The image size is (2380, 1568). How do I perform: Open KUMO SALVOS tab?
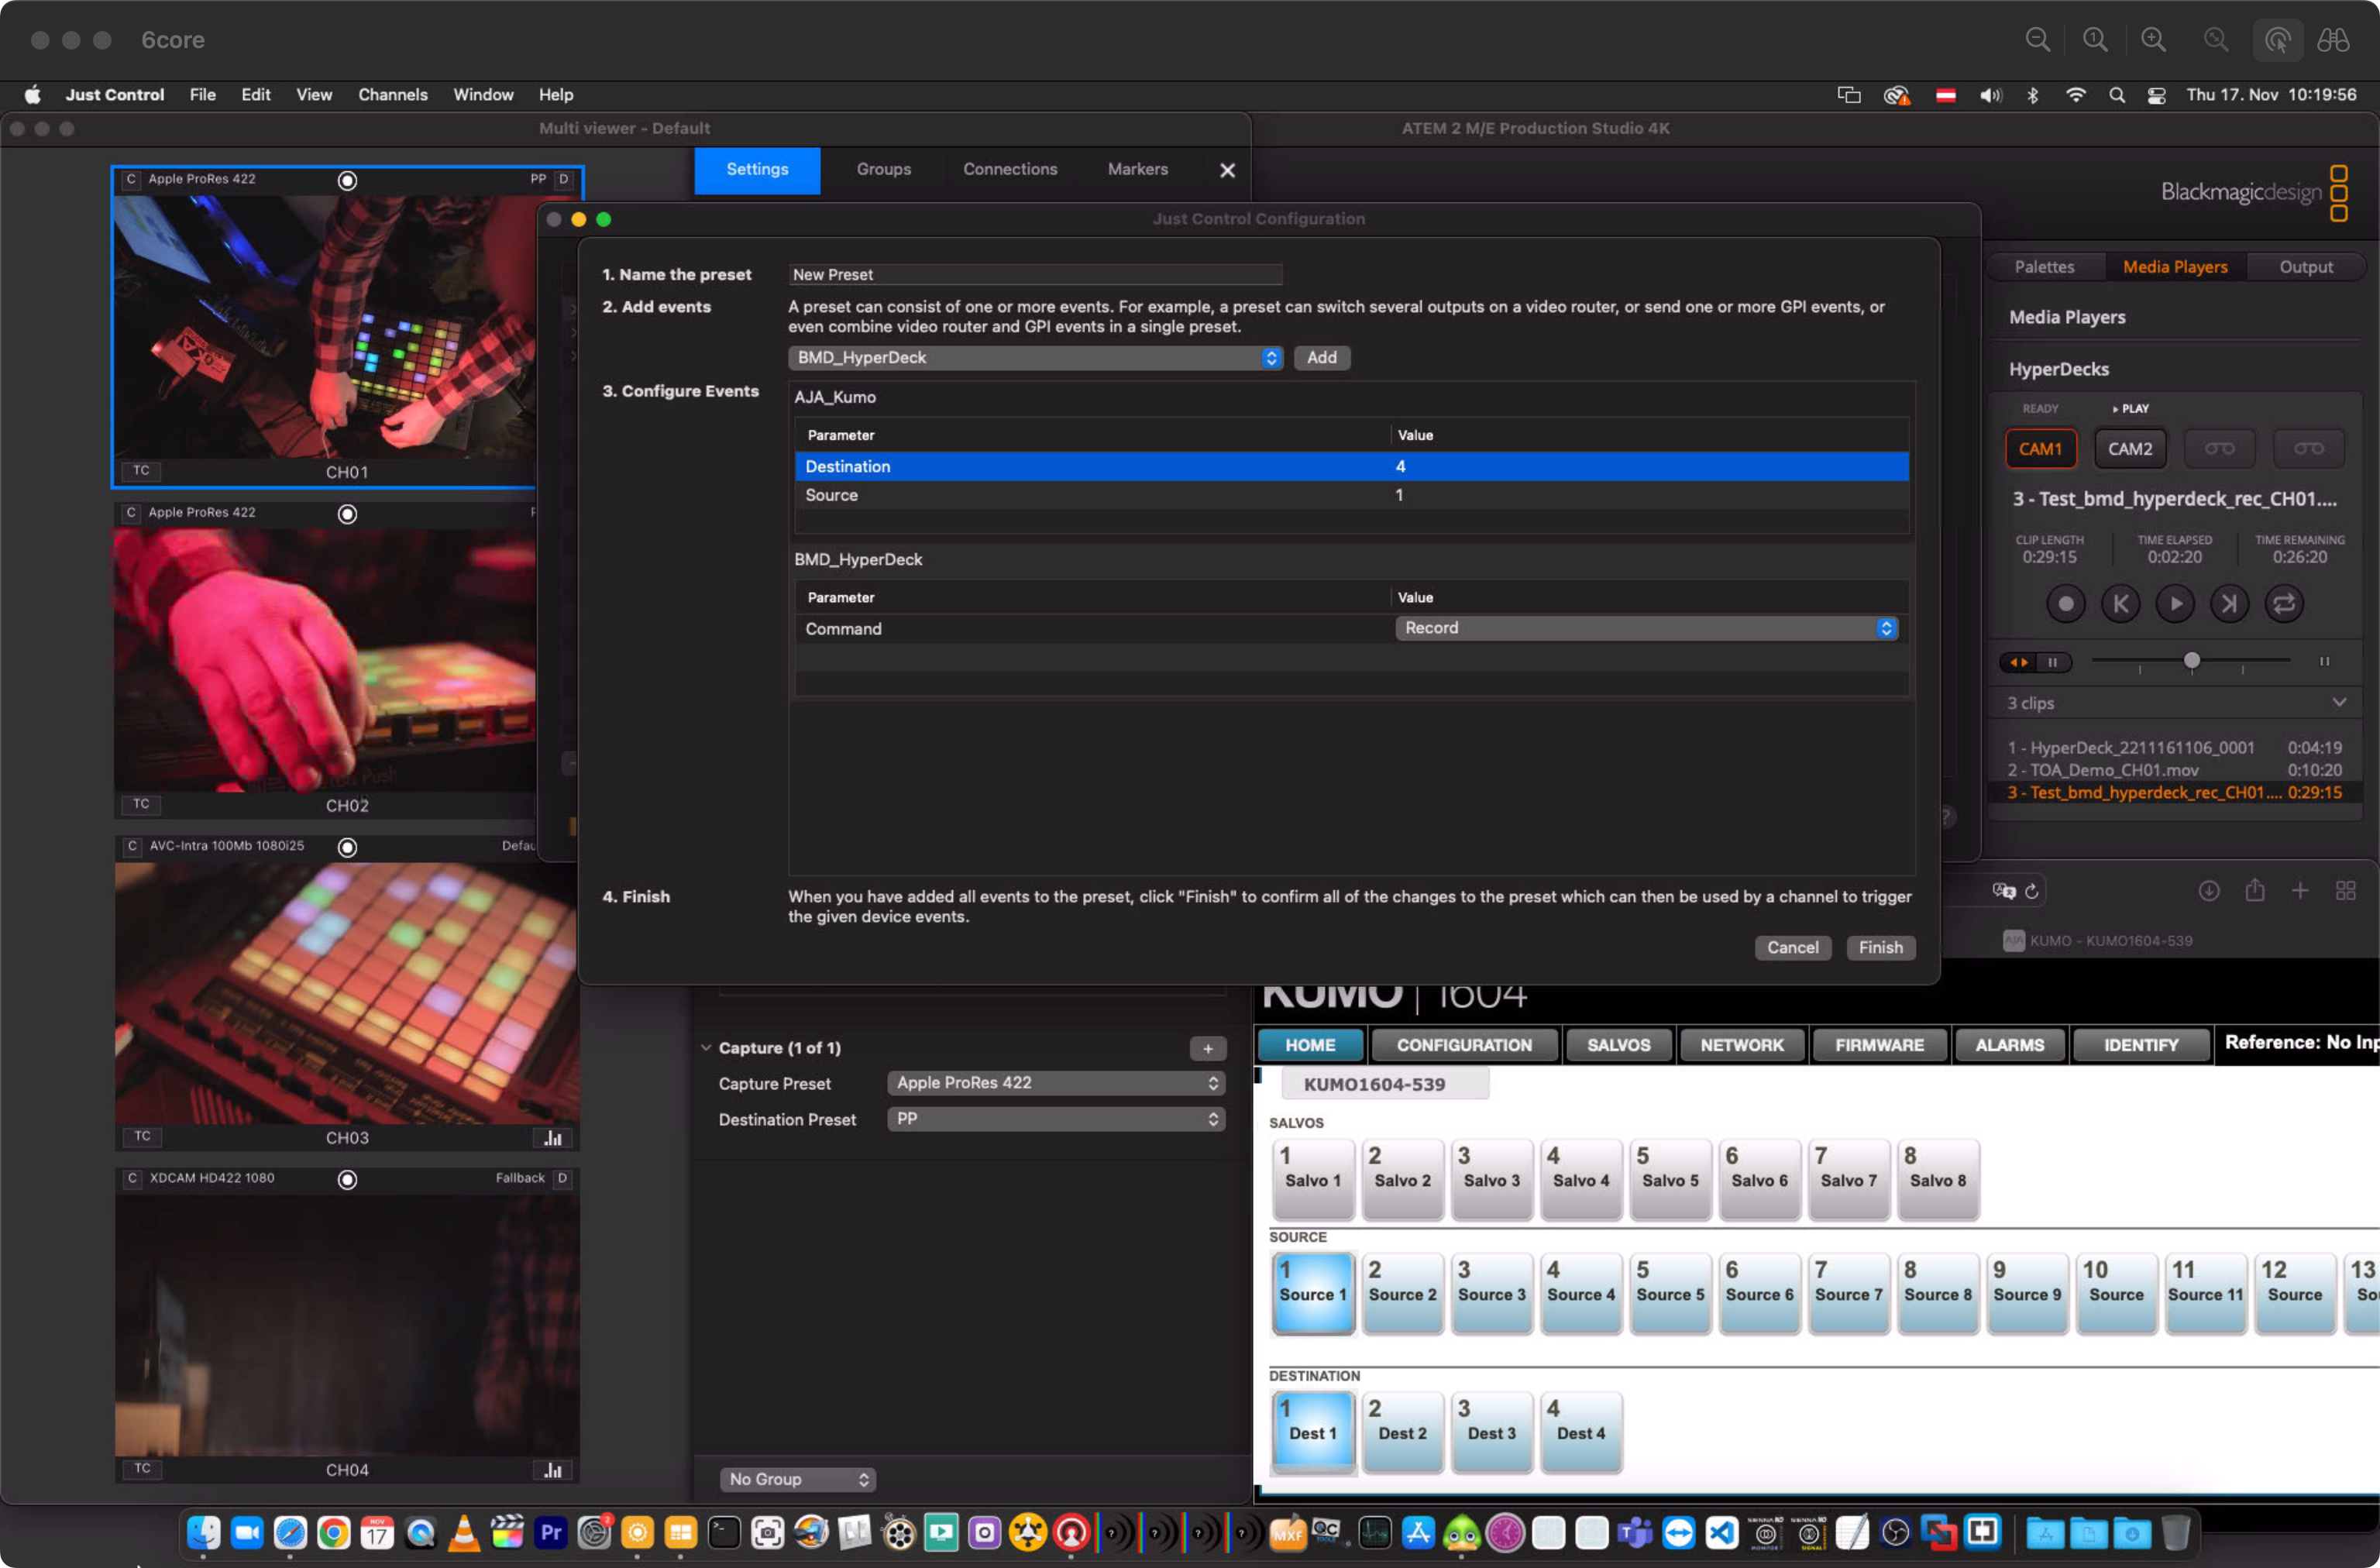coord(1618,1045)
